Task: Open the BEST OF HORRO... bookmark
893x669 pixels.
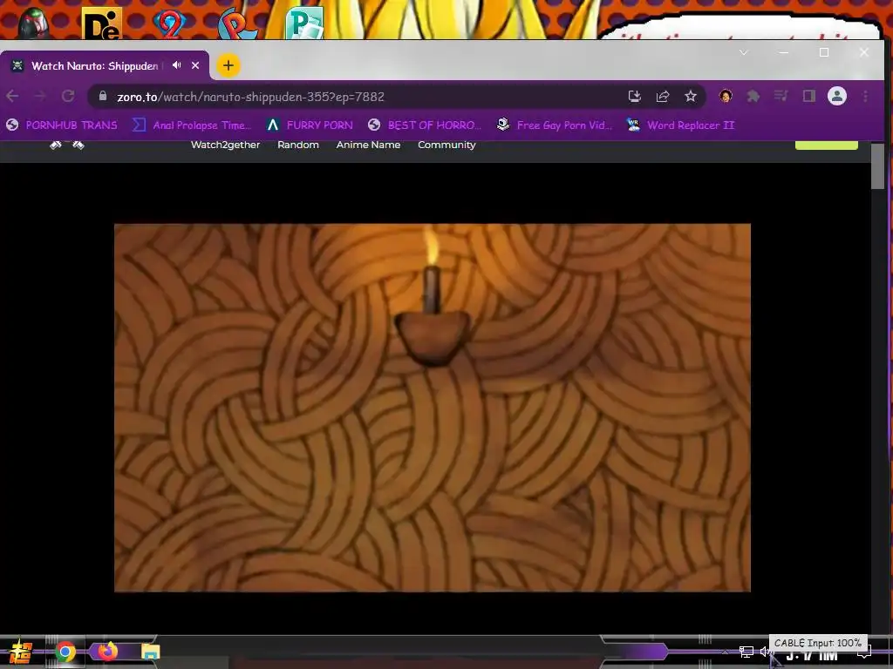Action: [425, 125]
